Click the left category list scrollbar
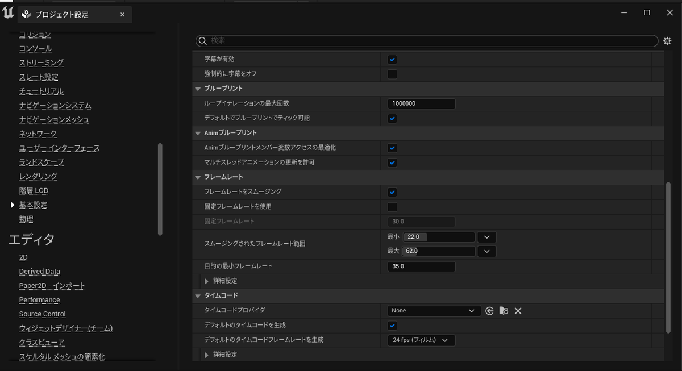 coord(160,189)
